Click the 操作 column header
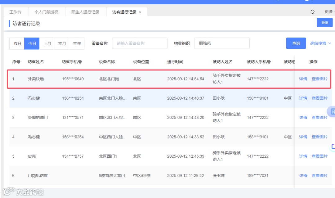The height and width of the screenshot is (198, 335). click(313, 62)
